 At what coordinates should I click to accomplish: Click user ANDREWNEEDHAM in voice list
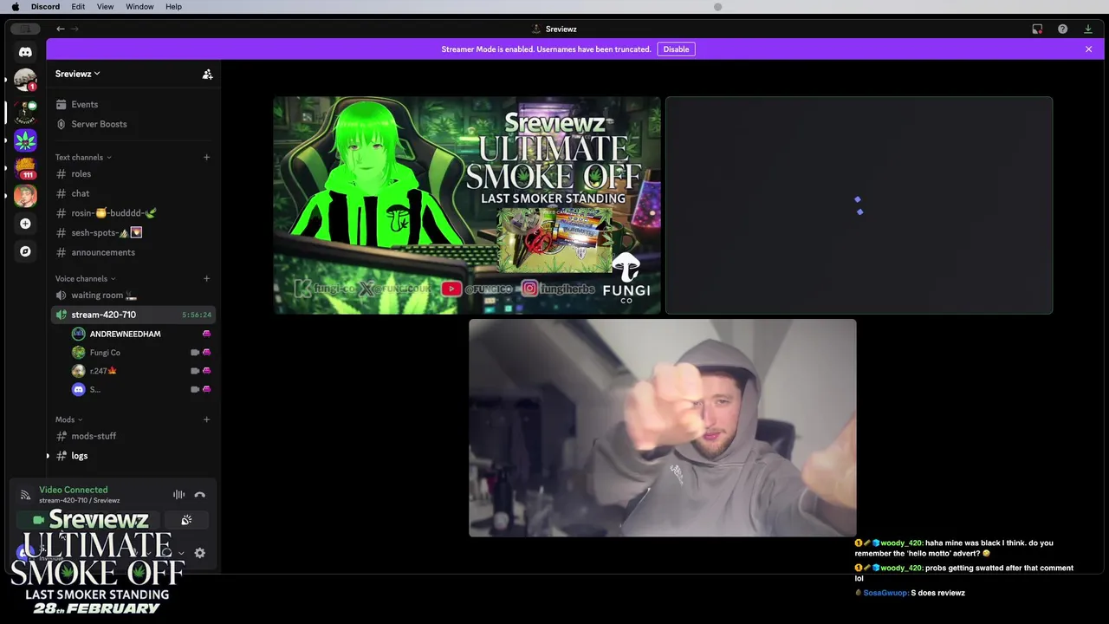pos(125,334)
